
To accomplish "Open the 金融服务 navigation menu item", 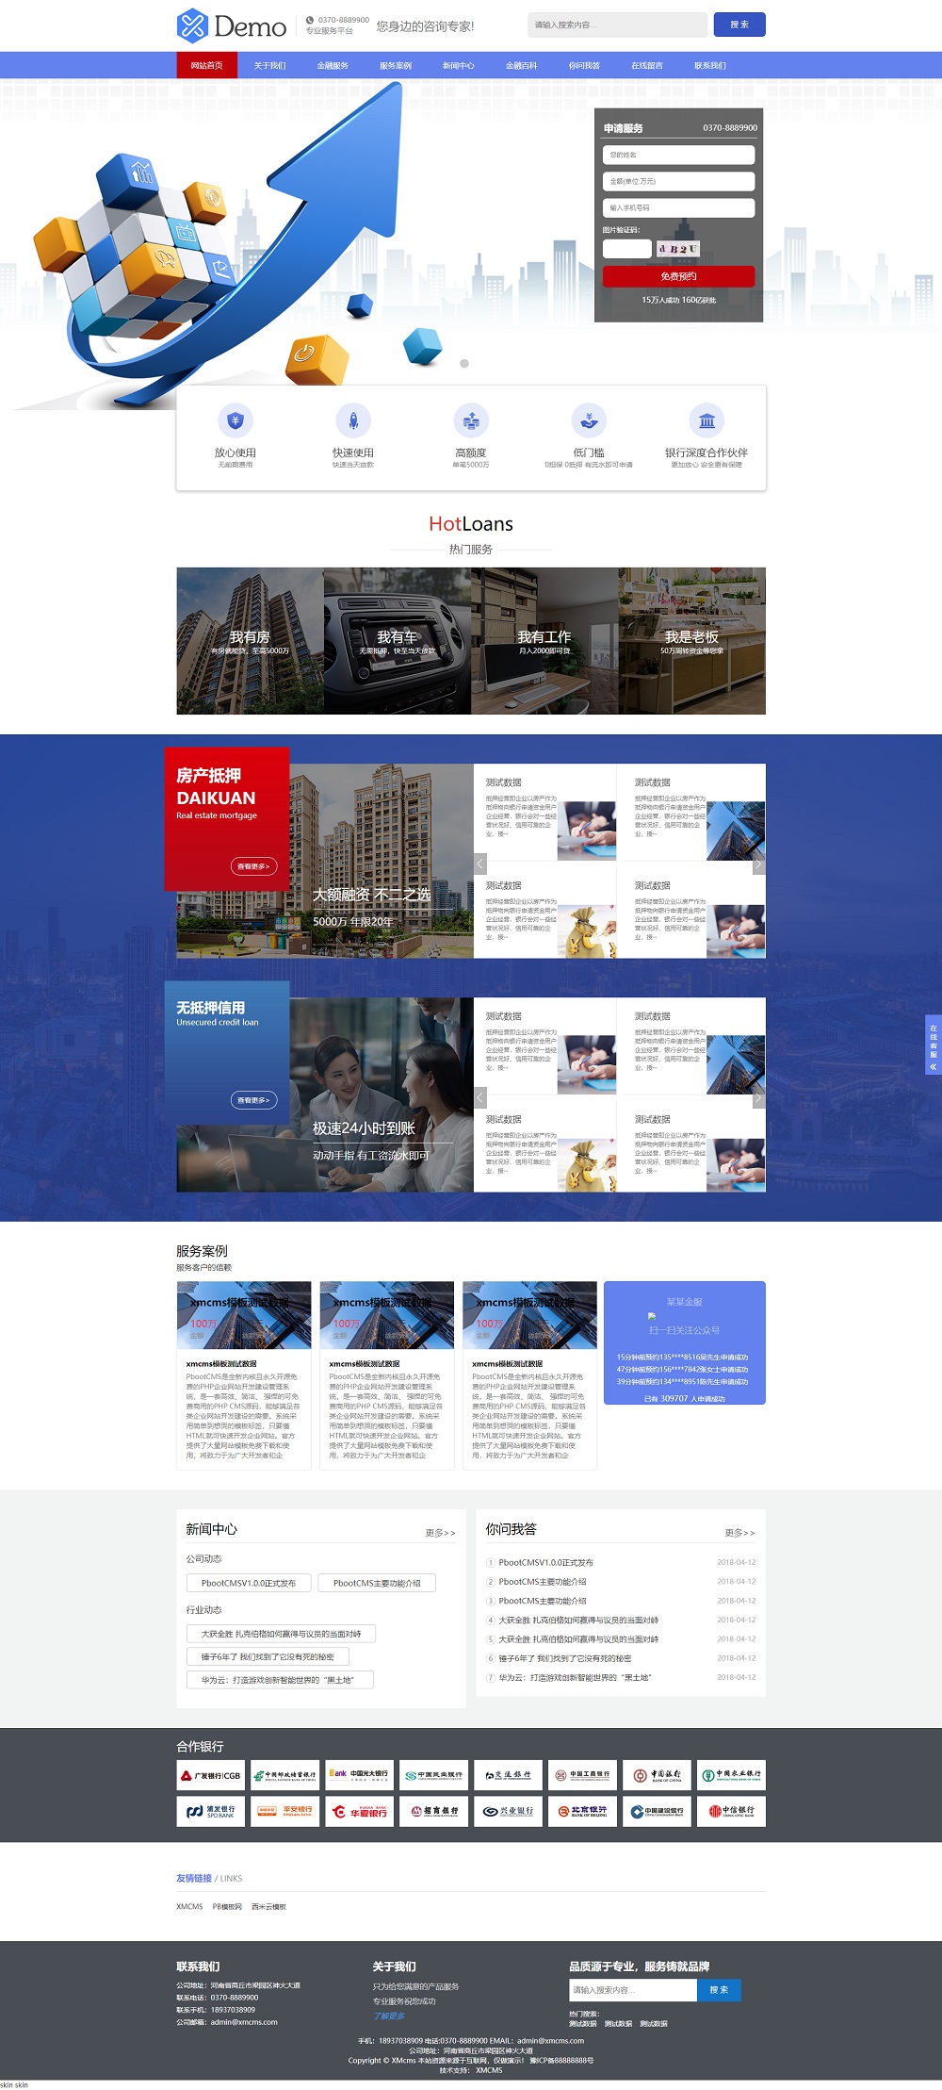I will tap(333, 66).
